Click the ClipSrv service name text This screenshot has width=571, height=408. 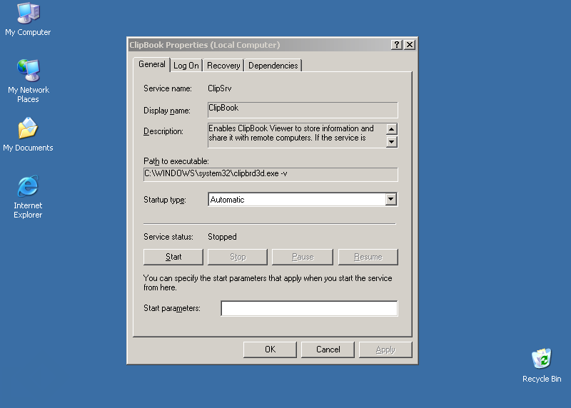tap(220, 88)
